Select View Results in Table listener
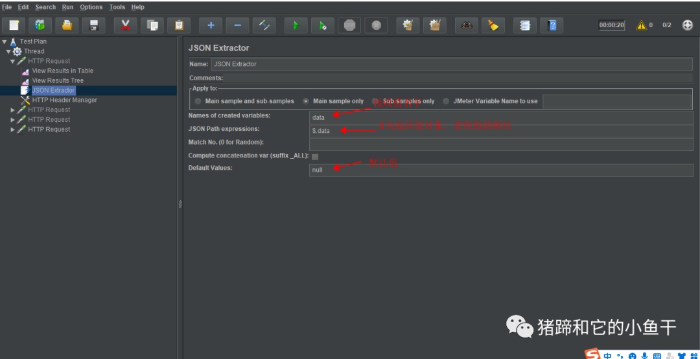The width and height of the screenshot is (700, 359). click(62, 71)
